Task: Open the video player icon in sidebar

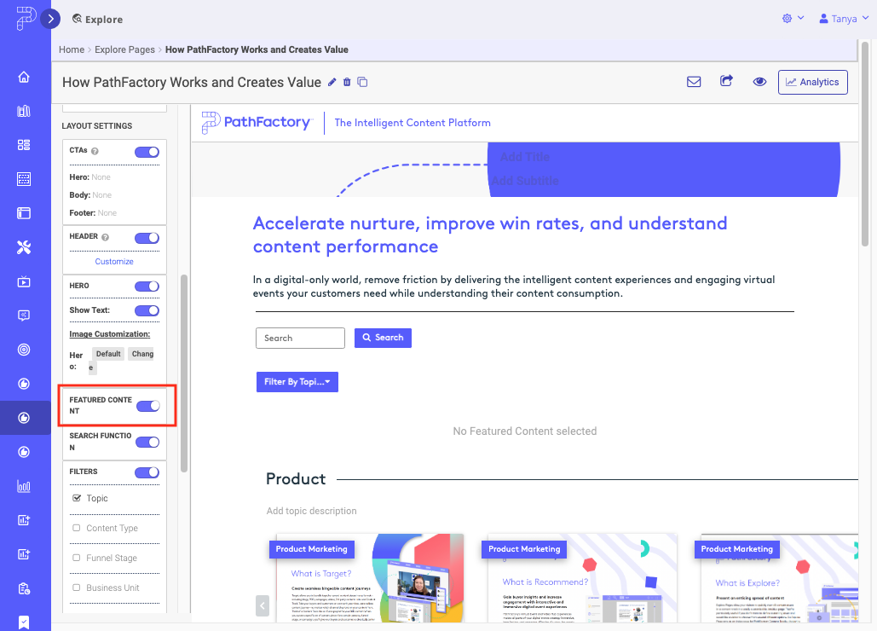Action: pyautogui.click(x=25, y=281)
